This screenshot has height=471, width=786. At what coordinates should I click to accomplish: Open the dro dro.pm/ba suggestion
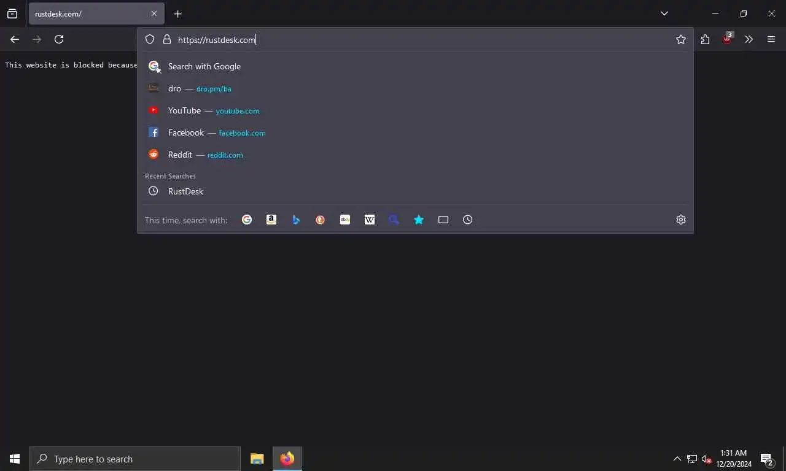pyautogui.click(x=416, y=88)
